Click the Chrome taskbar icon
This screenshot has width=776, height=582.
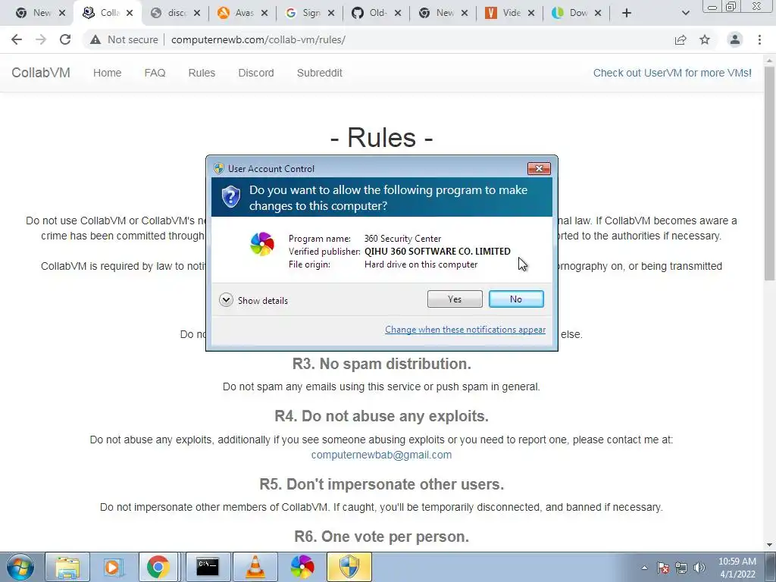point(158,567)
